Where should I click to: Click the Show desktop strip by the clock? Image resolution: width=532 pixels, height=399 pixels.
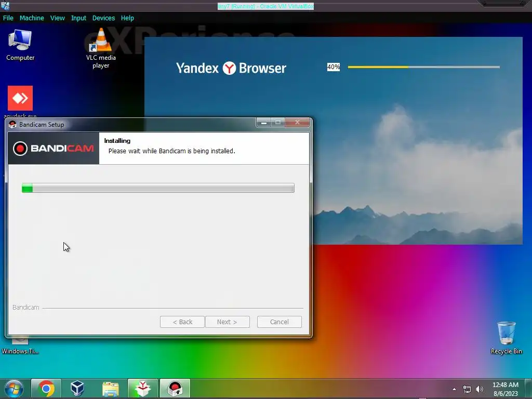[529, 389]
